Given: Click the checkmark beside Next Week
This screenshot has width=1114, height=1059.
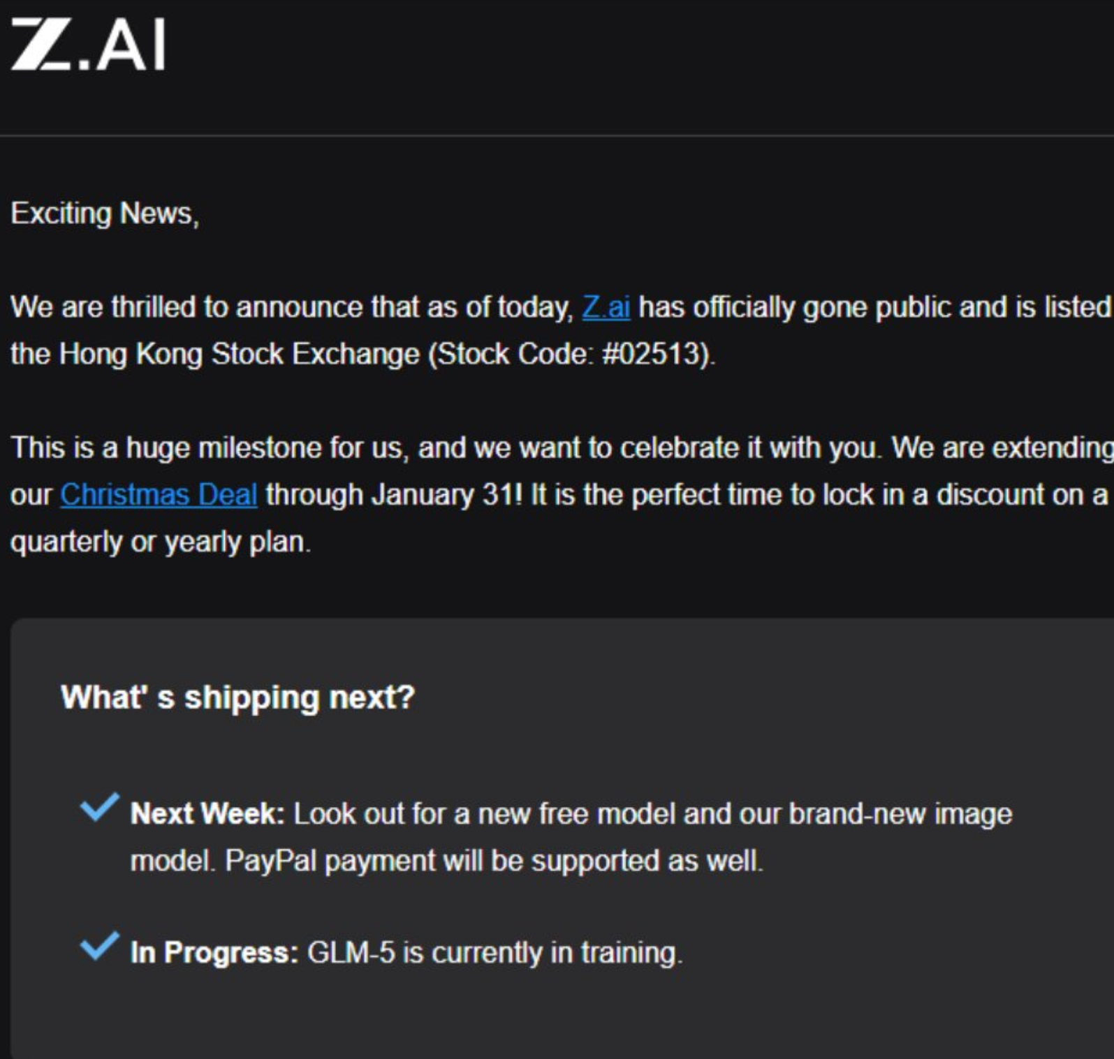Looking at the screenshot, I should [x=99, y=808].
